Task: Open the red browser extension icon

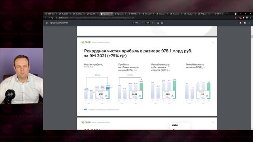Action: [240, 18]
